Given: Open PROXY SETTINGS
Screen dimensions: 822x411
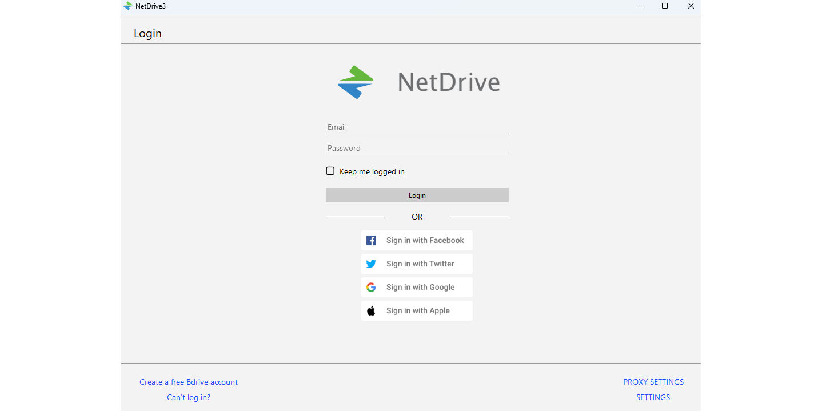Looking at the screenshot, I should pos(653,382).
